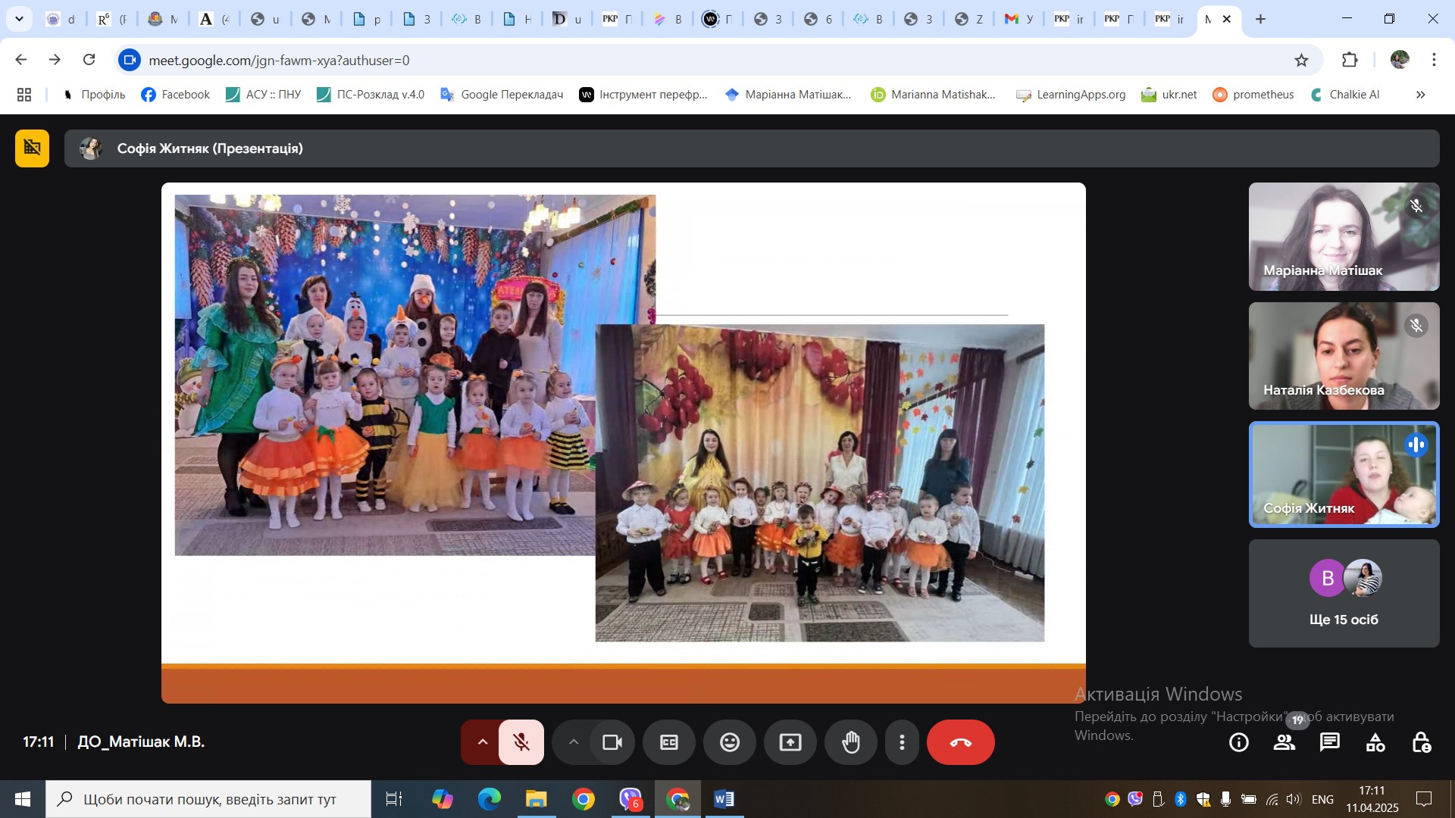The height and width of the screenshot is (818, 1455).
Task: Open the meeting details info icon
Action: pos(1239,742)
